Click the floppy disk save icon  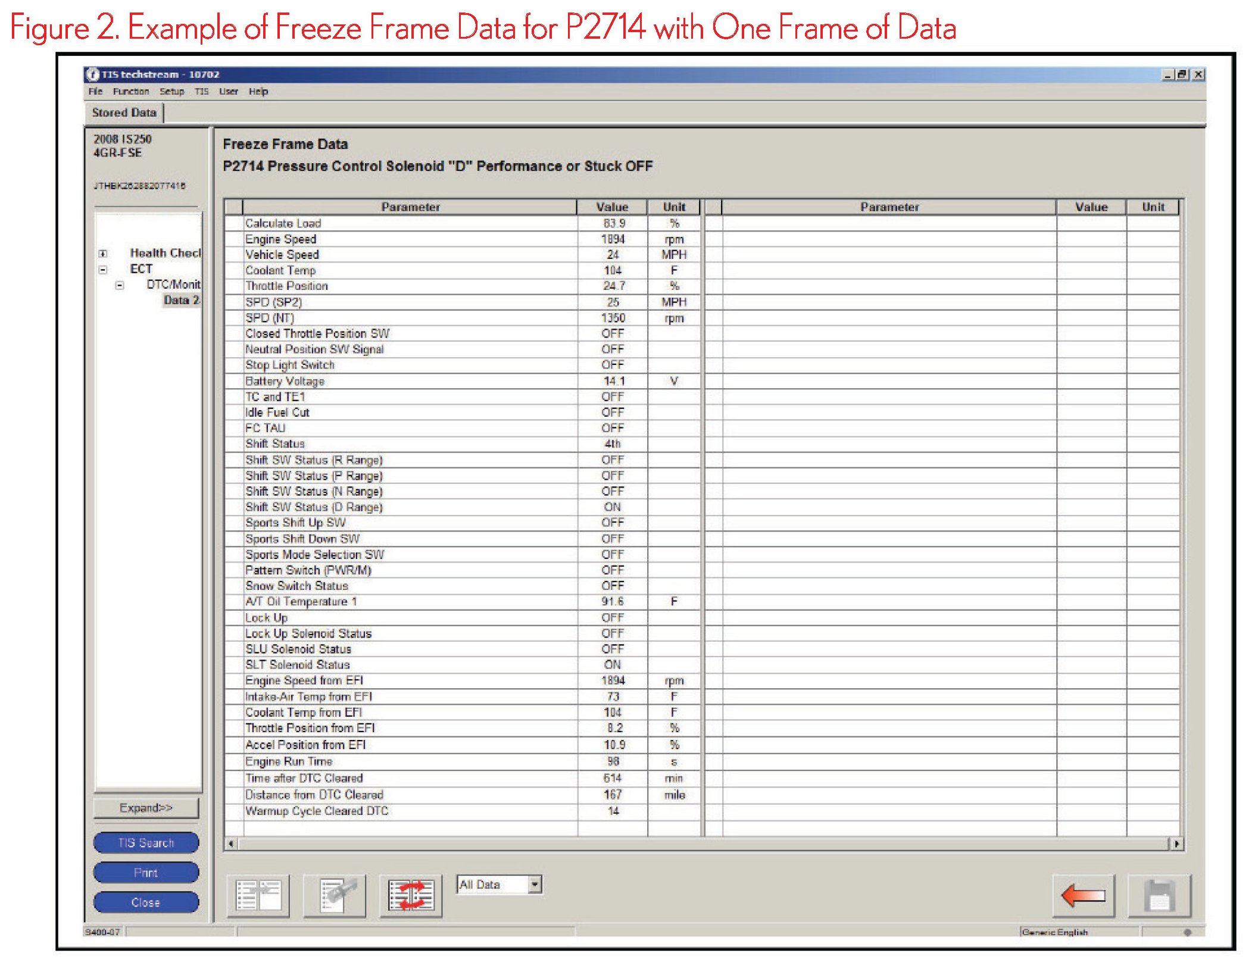coord(1159,895)
